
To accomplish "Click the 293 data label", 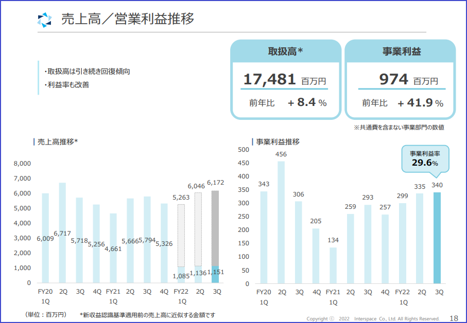I will click(x=368, y=198).
